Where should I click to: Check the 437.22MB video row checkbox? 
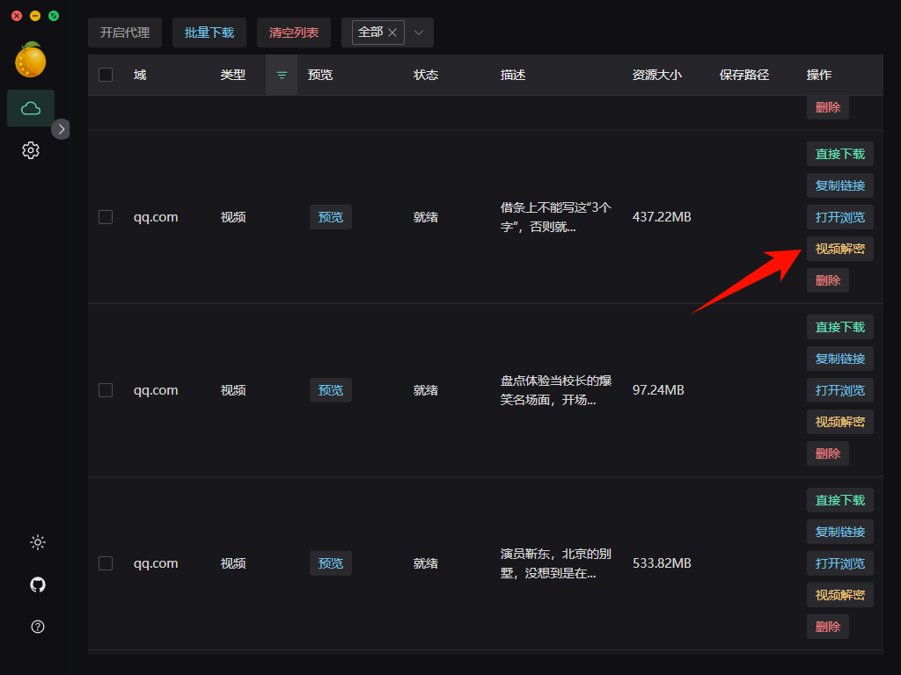pos(106,217)
